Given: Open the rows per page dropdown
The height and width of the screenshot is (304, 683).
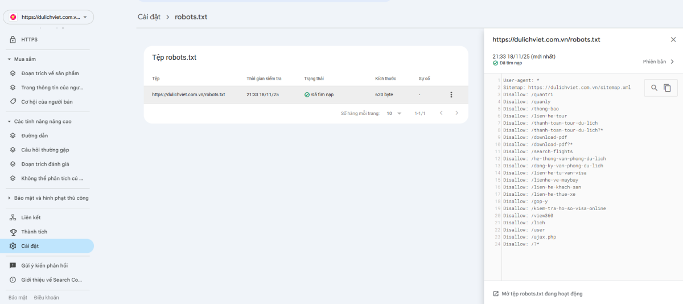Looking at the screenshot, I should 394,113.
